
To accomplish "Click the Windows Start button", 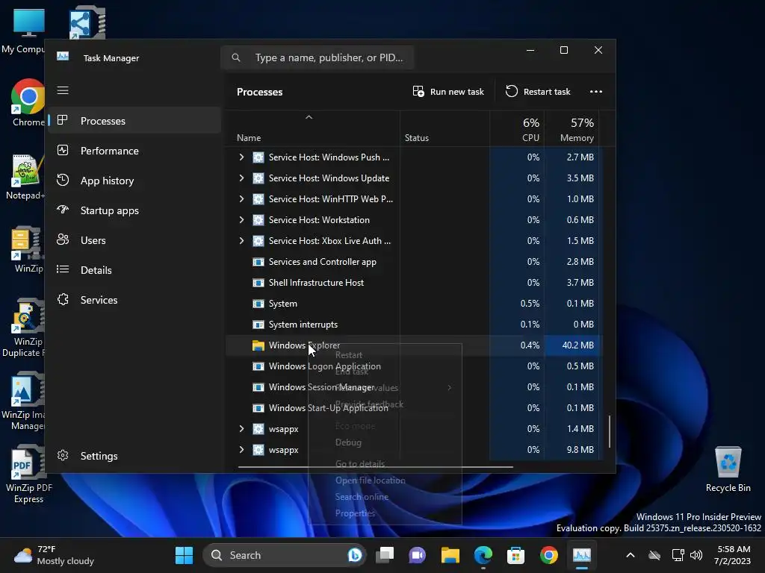I will (184, 555).
